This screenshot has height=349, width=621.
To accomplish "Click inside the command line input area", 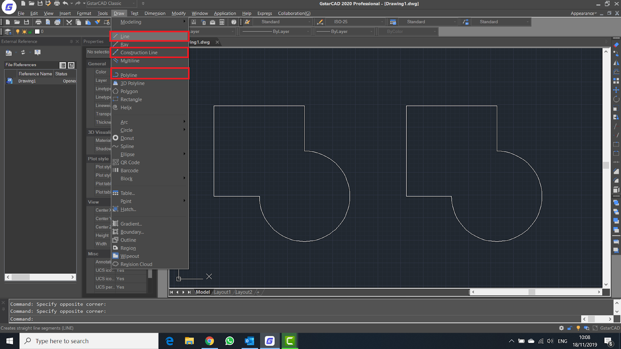I will point(155,319).
